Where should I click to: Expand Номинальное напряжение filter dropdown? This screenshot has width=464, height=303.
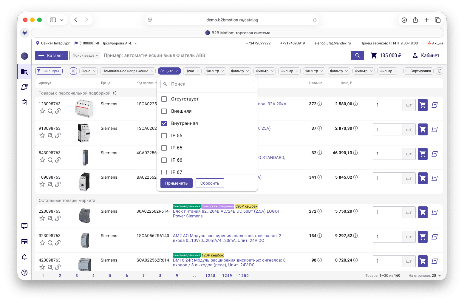click(128, 71)
